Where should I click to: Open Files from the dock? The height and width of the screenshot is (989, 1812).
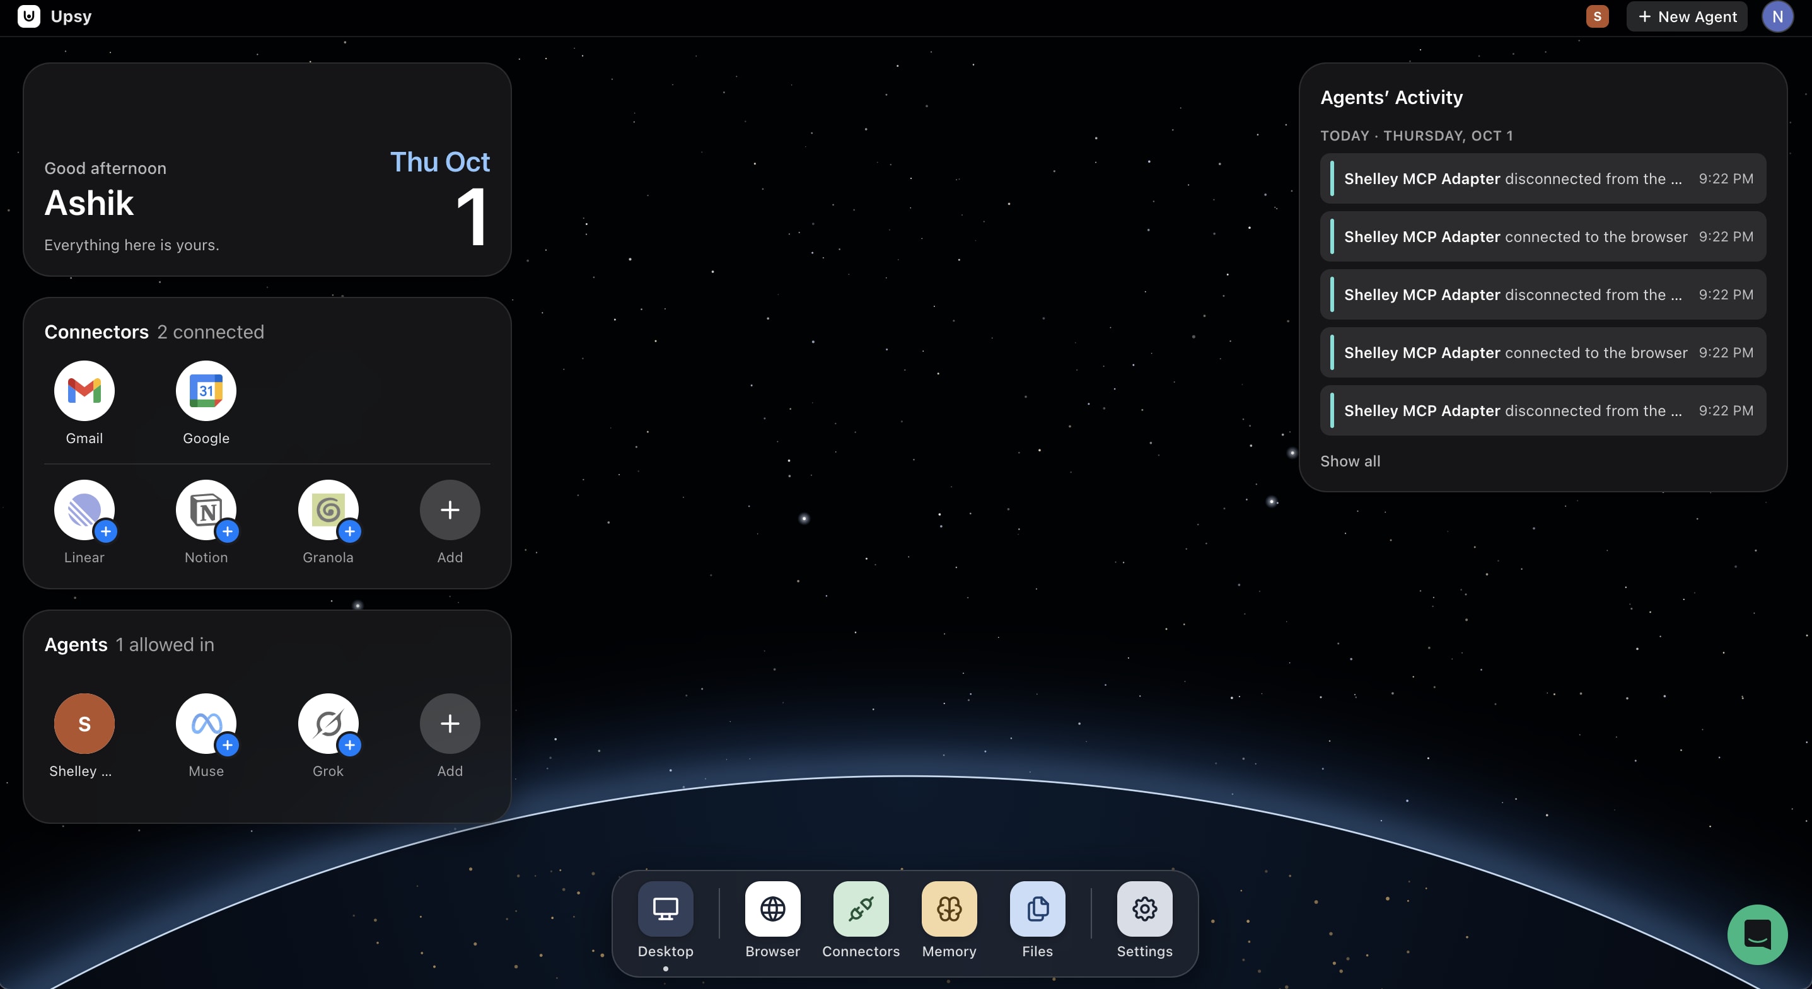pos(1038,909)
